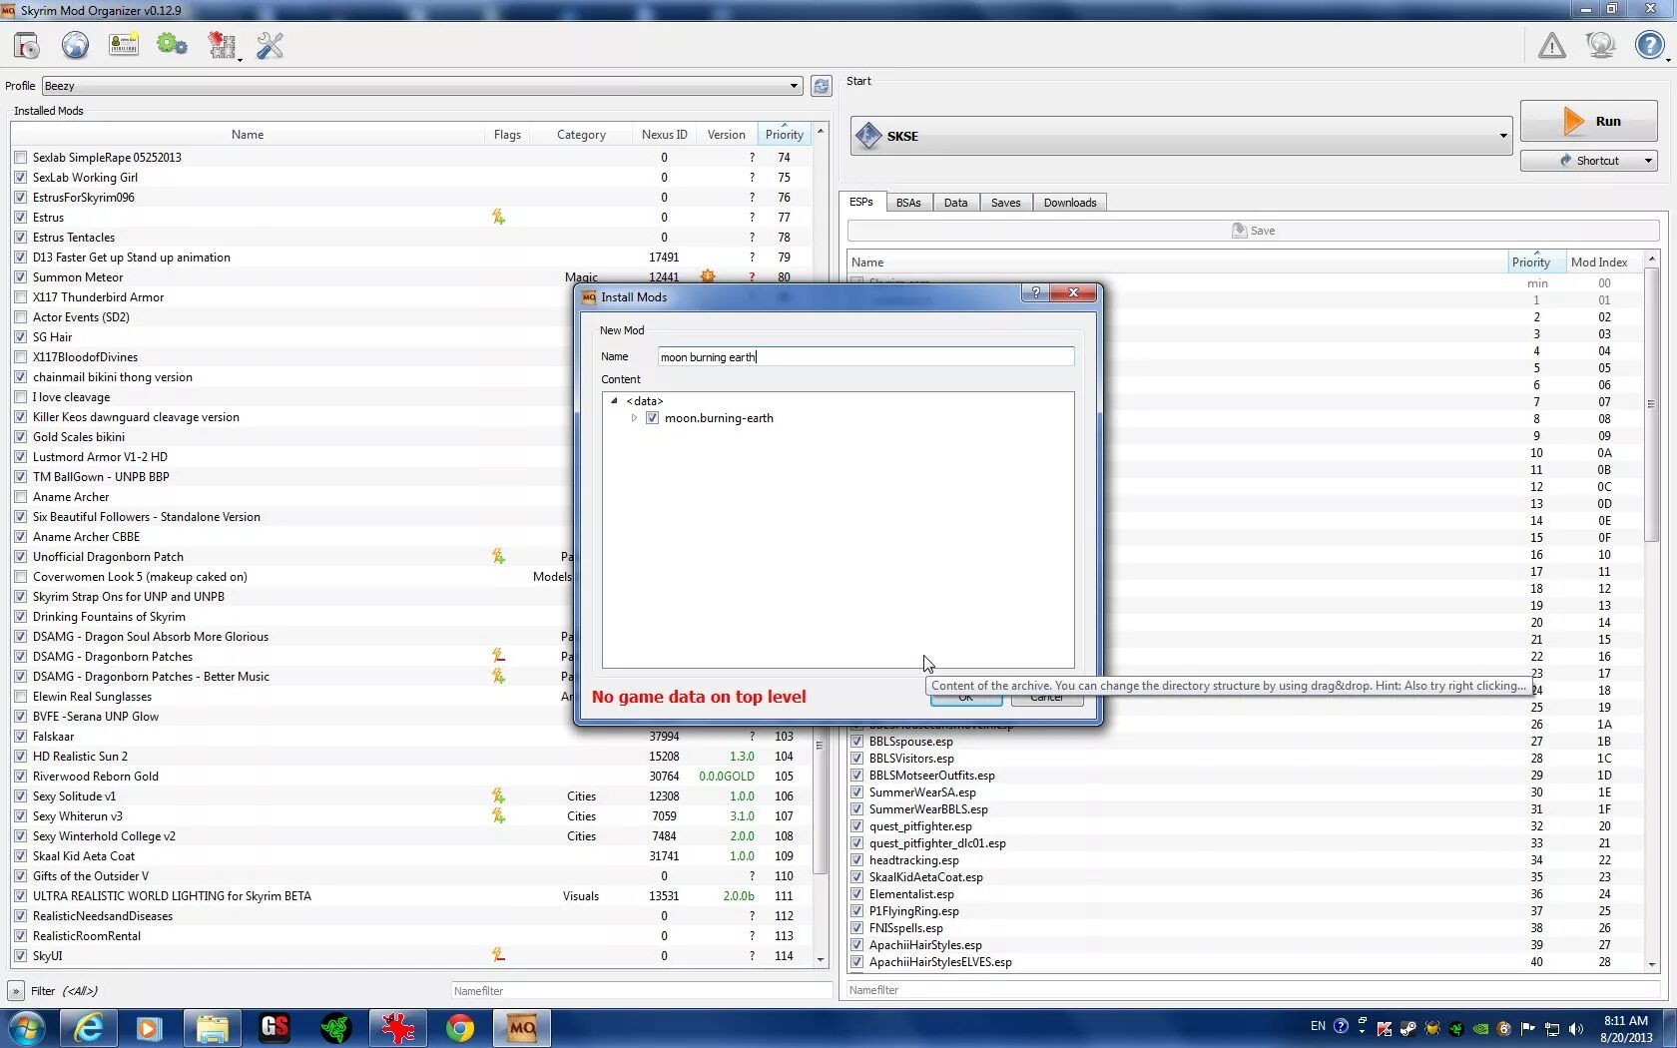
Task: Click the Namefilter box under plugin list
Action: point(1252,990)
